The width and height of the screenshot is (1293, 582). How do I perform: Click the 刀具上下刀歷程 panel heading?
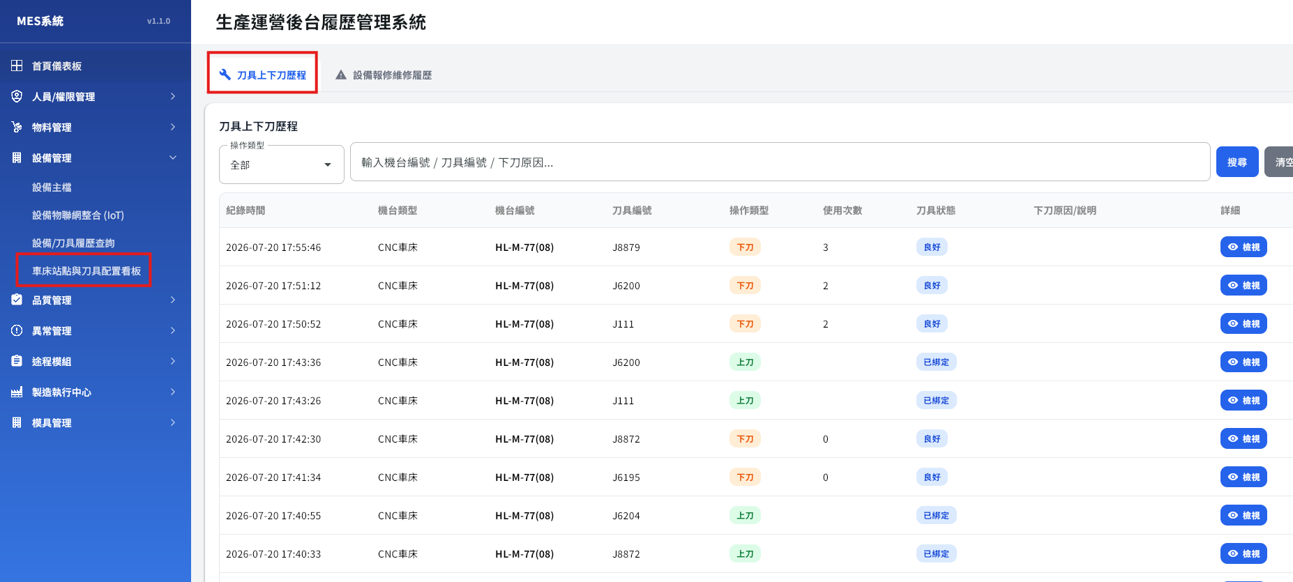click(258, 126)
